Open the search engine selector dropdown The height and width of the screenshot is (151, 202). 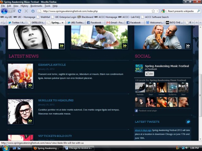(x=164, y=11)
